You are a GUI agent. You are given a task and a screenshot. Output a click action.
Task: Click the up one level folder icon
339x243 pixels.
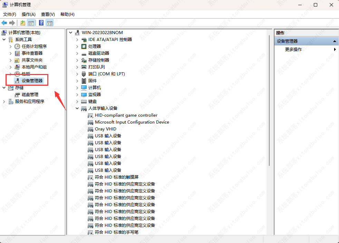[22, 23]
